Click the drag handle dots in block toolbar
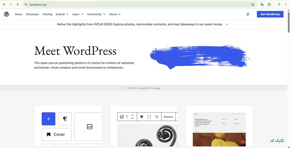The width and height of the screenshot is (290, 148). pos(127,117)
